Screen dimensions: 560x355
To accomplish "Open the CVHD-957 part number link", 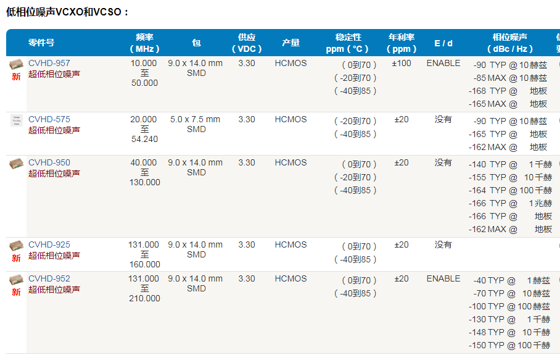I will click(49, 63).
